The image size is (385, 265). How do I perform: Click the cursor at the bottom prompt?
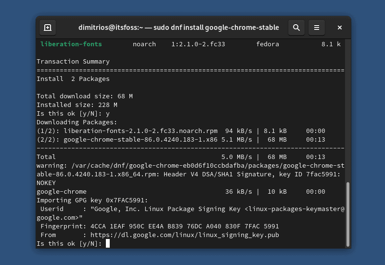pyautogui.click(x=108, y=244)
